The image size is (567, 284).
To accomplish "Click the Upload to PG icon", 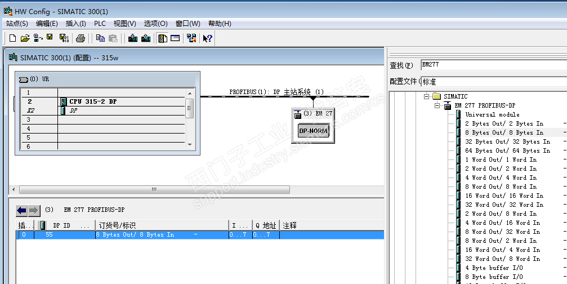I will (146, 38).
